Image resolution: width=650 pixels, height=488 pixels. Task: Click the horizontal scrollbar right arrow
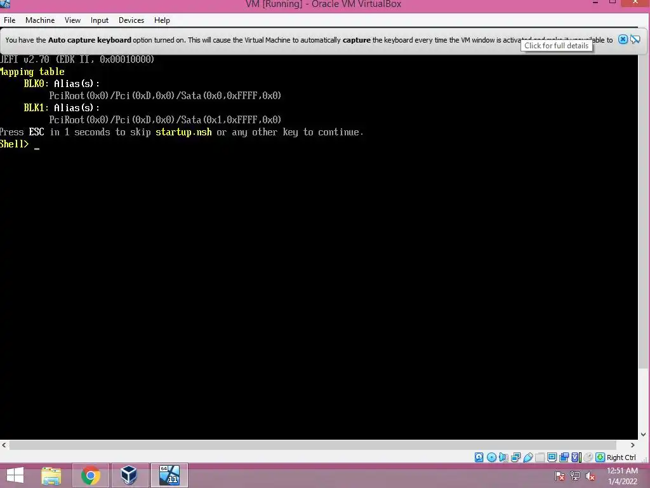coord(633,445)
